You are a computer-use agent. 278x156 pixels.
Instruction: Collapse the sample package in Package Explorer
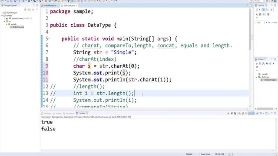[x=7, y=24]
